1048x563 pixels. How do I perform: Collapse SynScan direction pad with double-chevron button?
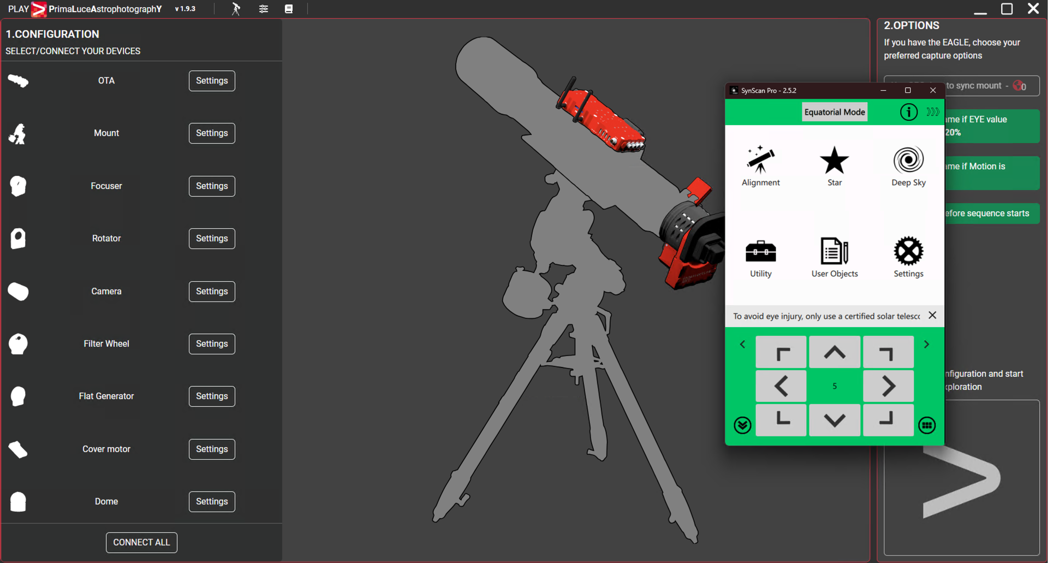click(x=742, y=425)
